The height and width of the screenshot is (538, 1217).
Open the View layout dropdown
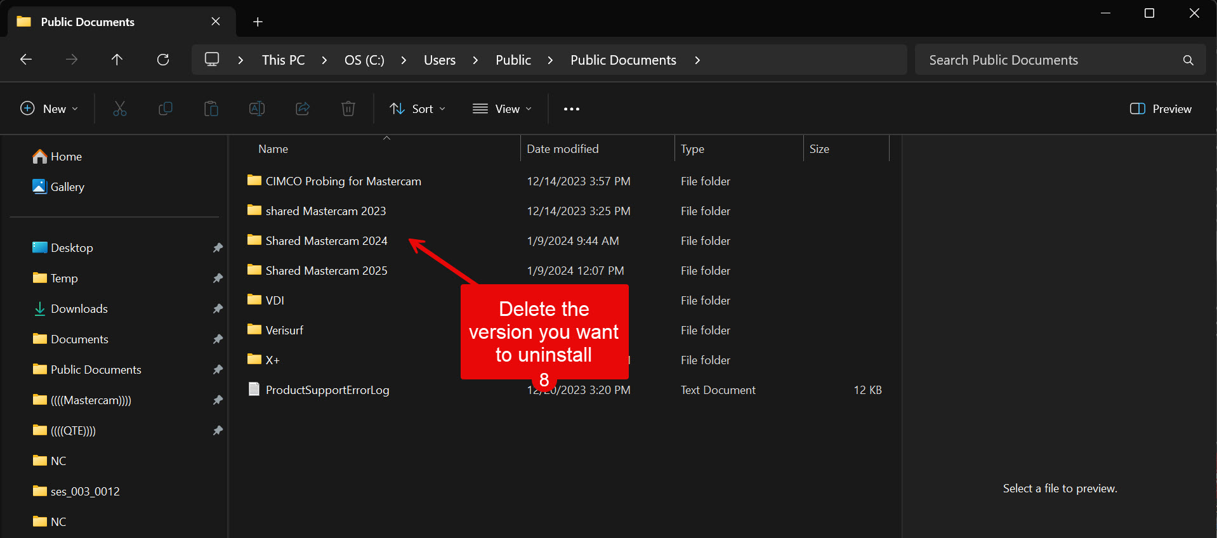(502, 108)
